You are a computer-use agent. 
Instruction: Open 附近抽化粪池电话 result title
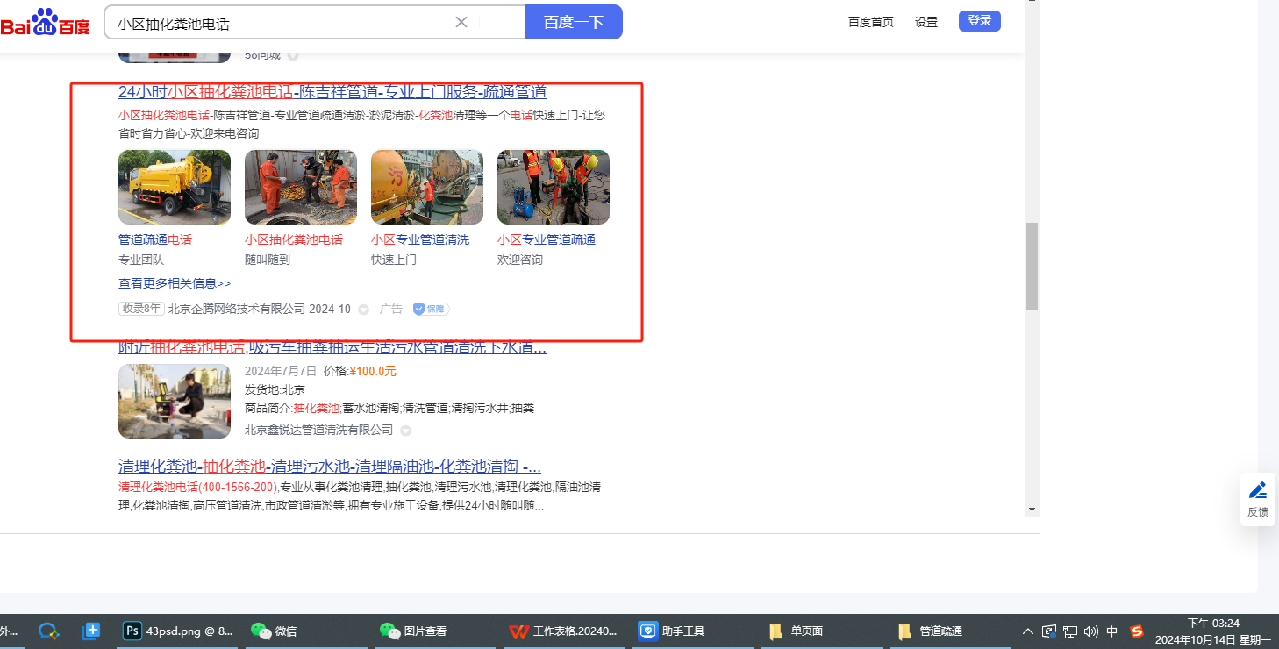click(332, 347)
